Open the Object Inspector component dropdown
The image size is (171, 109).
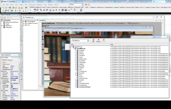click(x=19, y=57)
